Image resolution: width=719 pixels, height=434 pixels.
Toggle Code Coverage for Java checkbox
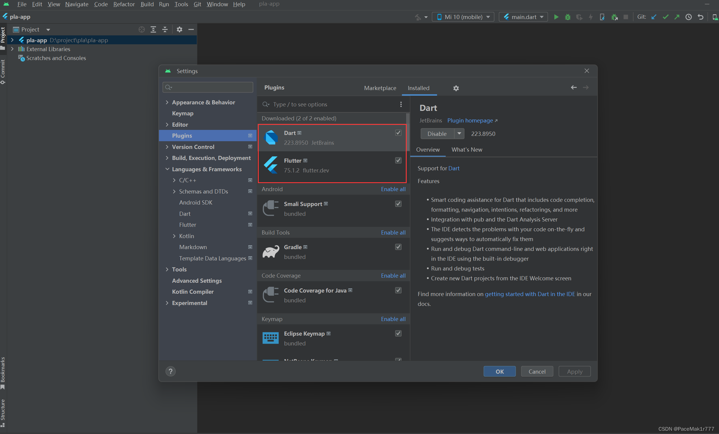tap(398, 290)
